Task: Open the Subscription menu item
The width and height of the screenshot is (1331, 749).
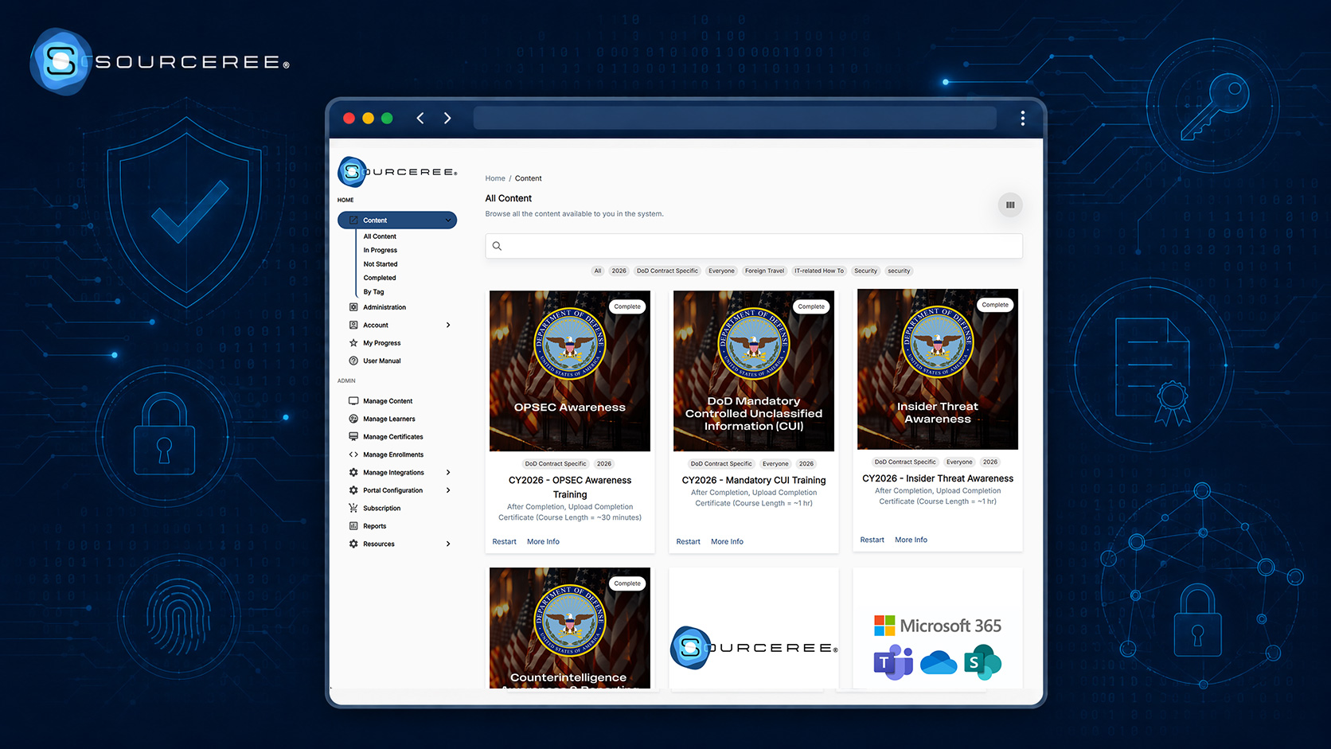Action: click(x=382, y=508)
